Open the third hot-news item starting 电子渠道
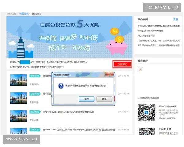The width and height of the screenshot is (184, 147). (146, 36)
